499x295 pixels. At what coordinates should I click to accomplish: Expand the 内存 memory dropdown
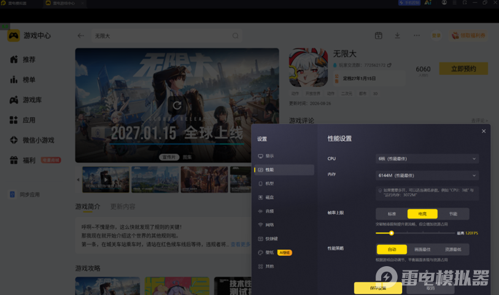pyautogui.click(x=427, y=175)
